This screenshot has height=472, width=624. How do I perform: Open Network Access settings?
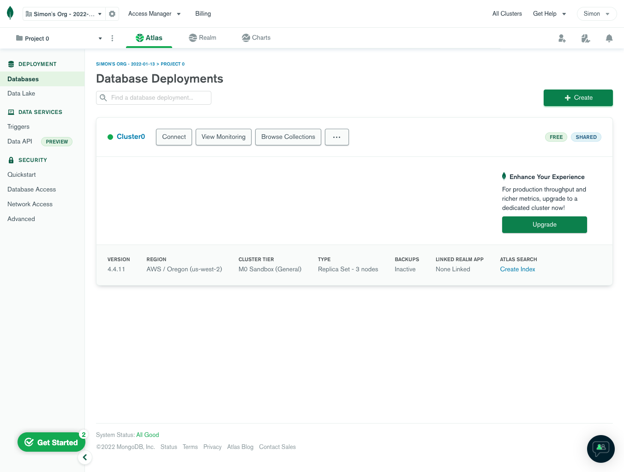click(x=30, y=204)
